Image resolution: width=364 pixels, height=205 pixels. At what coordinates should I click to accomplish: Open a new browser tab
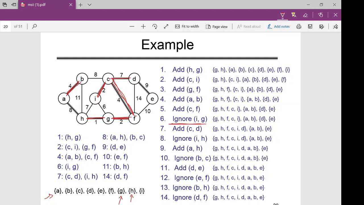(80, 5)
